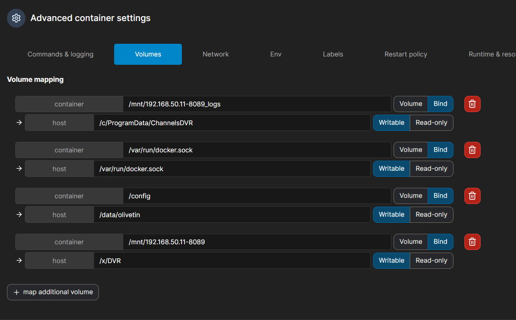Set /config volume to Read-only
Viewport: 516px width, 320px height.
pyautogui.click(x=431, y=215)
